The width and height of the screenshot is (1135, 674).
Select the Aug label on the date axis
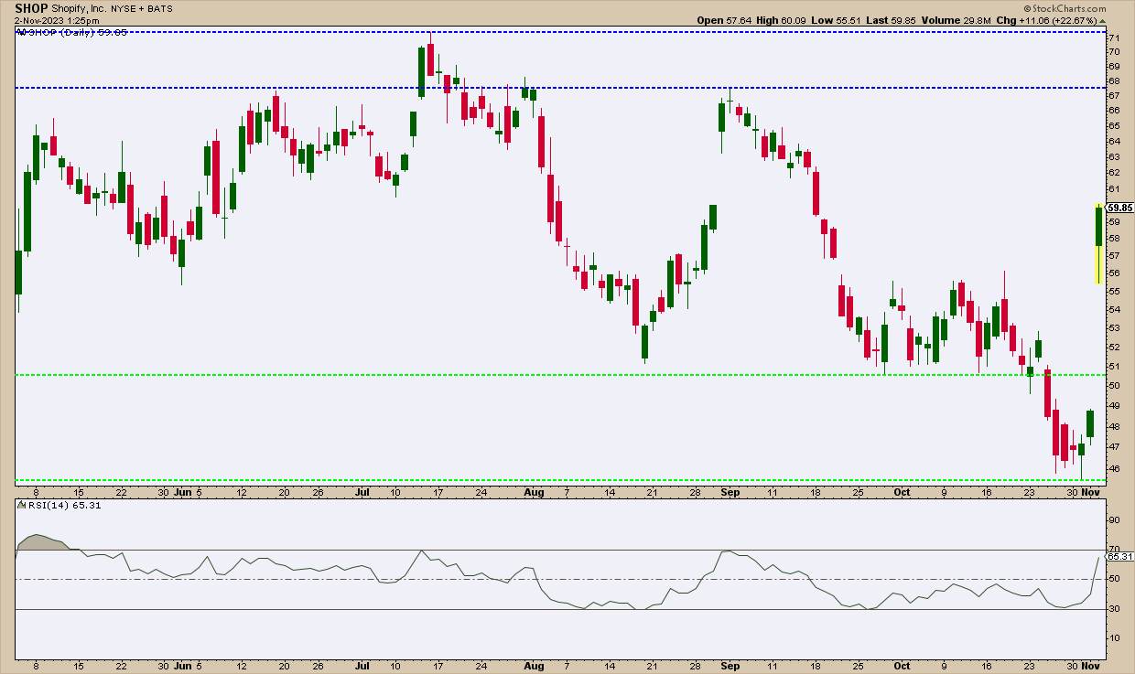pos(535,491)
